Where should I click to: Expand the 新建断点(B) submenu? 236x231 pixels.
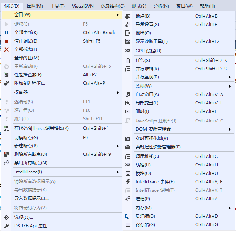pos(118,146)
